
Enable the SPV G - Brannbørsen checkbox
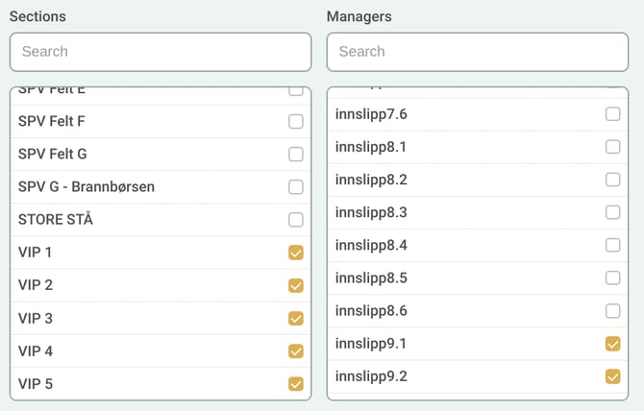(x=296, y=187)
